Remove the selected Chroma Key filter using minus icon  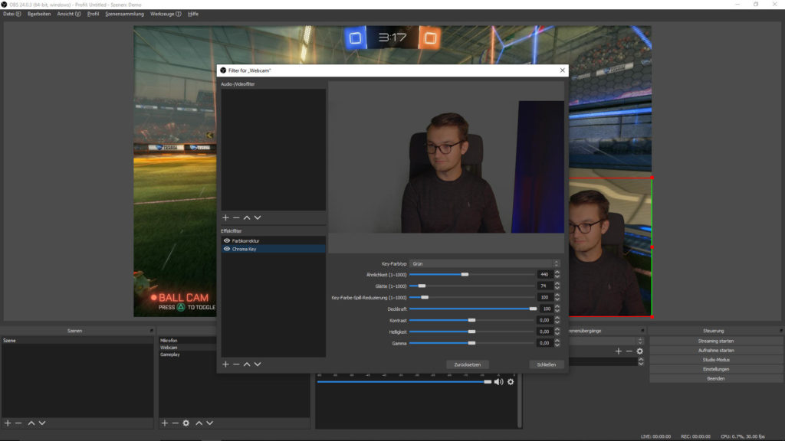[x=235, y=363]
